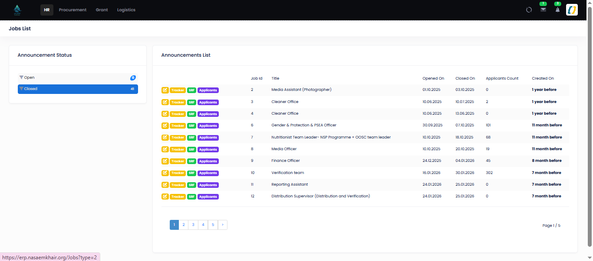View Applicants for Gender & Protection officer
This screenshot has height=261, width=593.
208,126
